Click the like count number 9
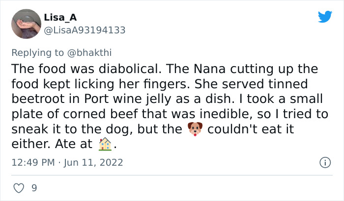The width and height of the screenshot is (344, 201). [34, 187]
